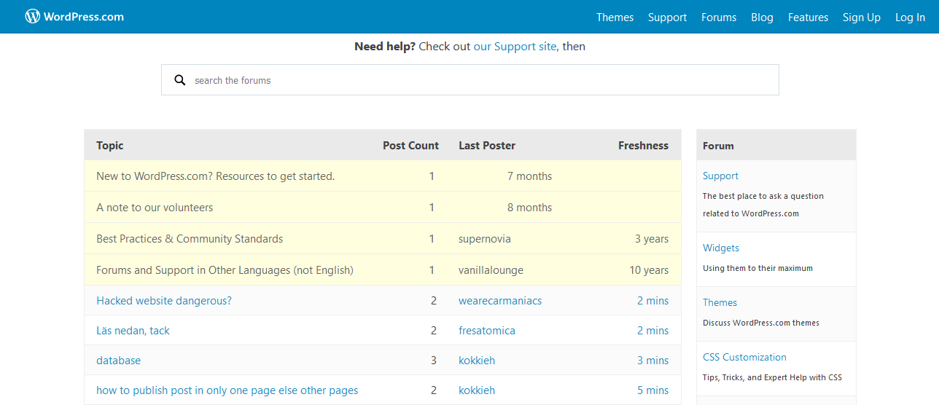View fresatomica poster profile

pyautogui.click(x=487, y=331)
